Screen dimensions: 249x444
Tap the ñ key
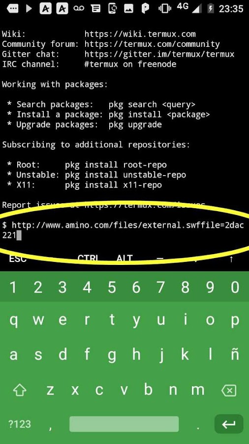pyautogui.click(x=235, y=354)
